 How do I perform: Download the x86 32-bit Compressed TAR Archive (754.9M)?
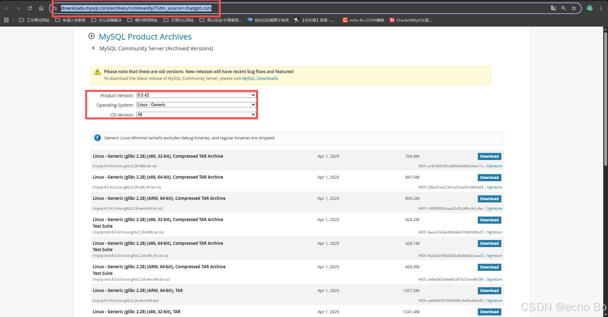pos(489,156)
